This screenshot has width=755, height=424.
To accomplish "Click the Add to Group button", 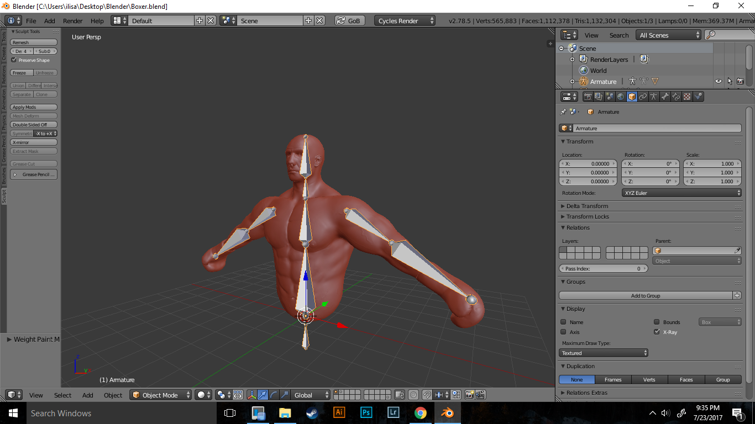I will click(646, 295).
